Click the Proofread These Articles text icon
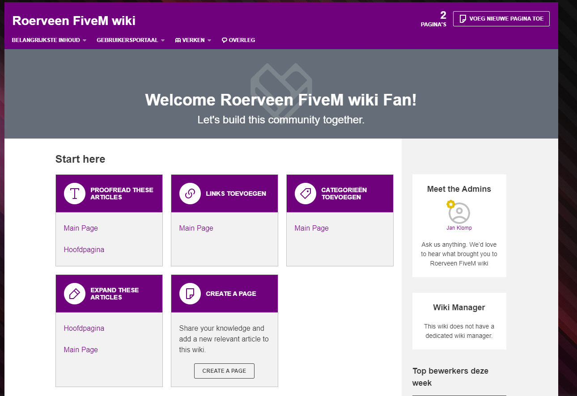 click(x=75, y=194)
